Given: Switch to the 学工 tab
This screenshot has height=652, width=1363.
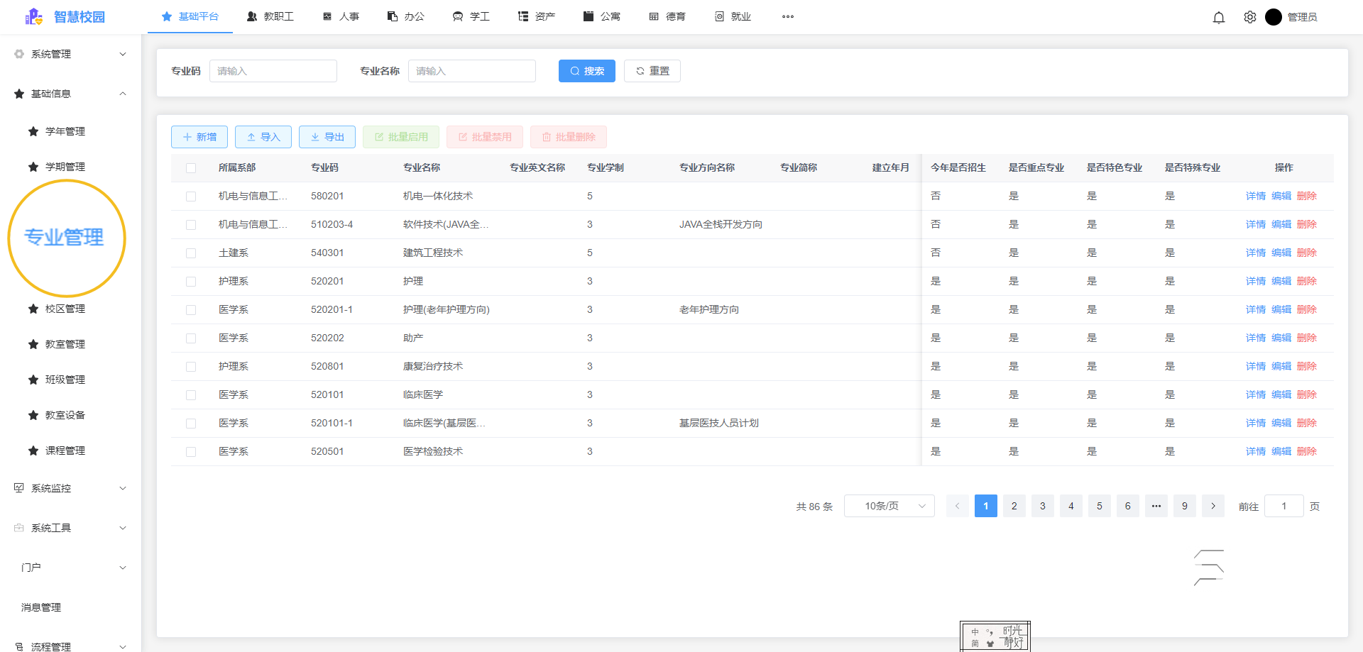Looking at the screenshot, I should tap(471, 16).
